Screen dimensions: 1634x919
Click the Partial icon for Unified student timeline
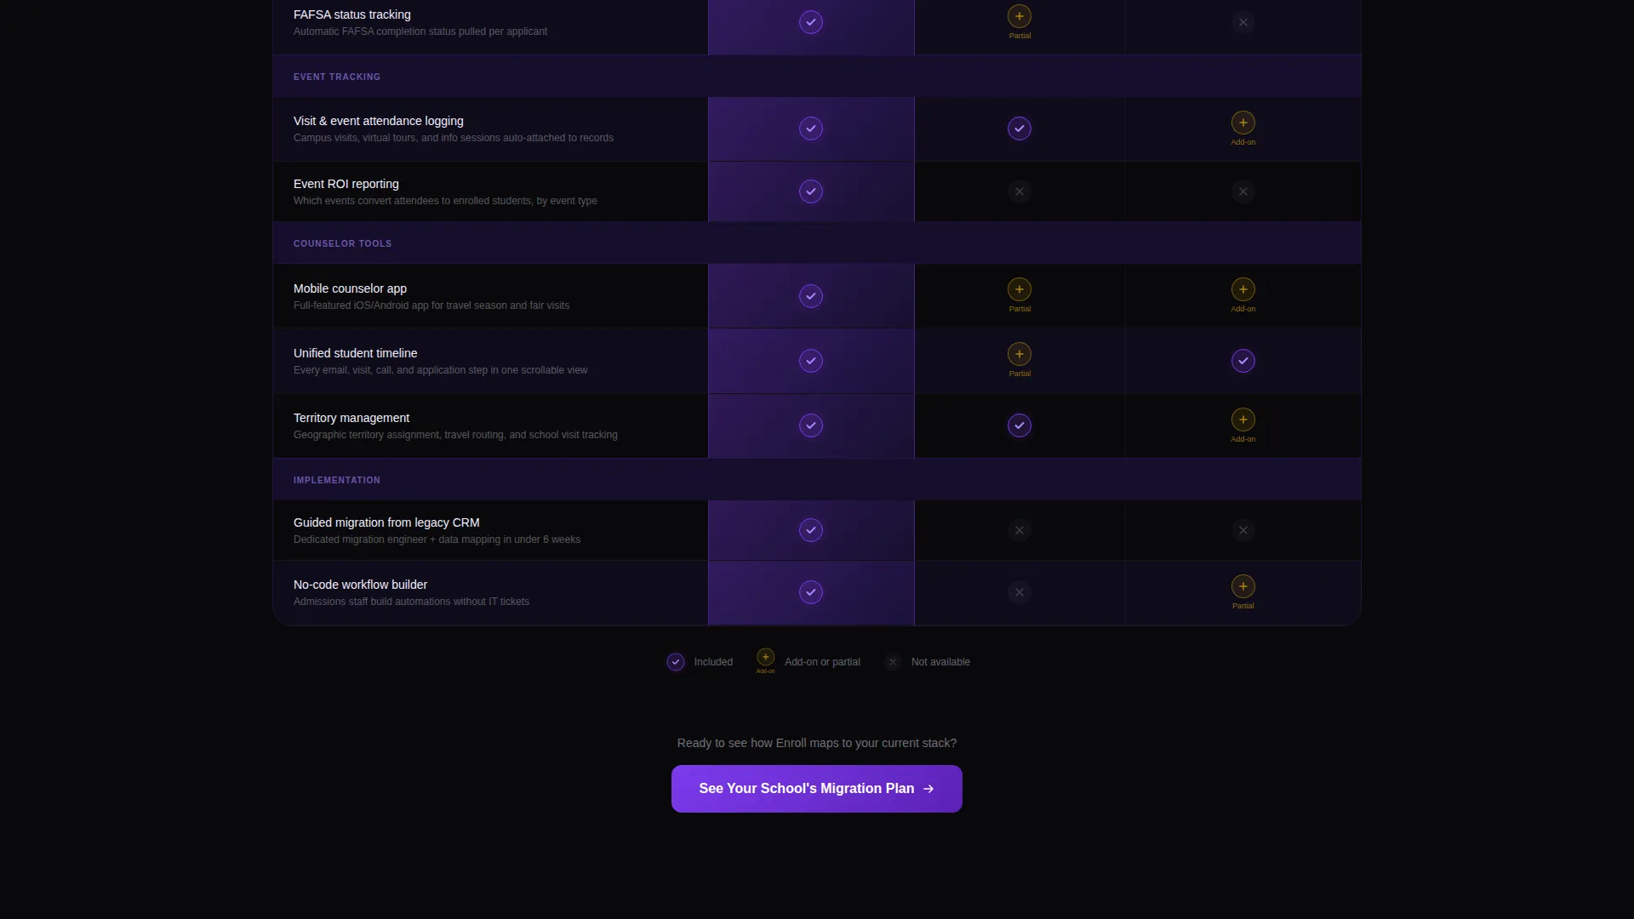pos(1019,354)
